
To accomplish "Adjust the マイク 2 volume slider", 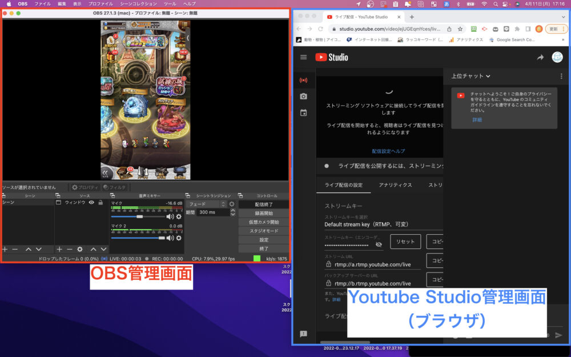I will coord(138,238).
